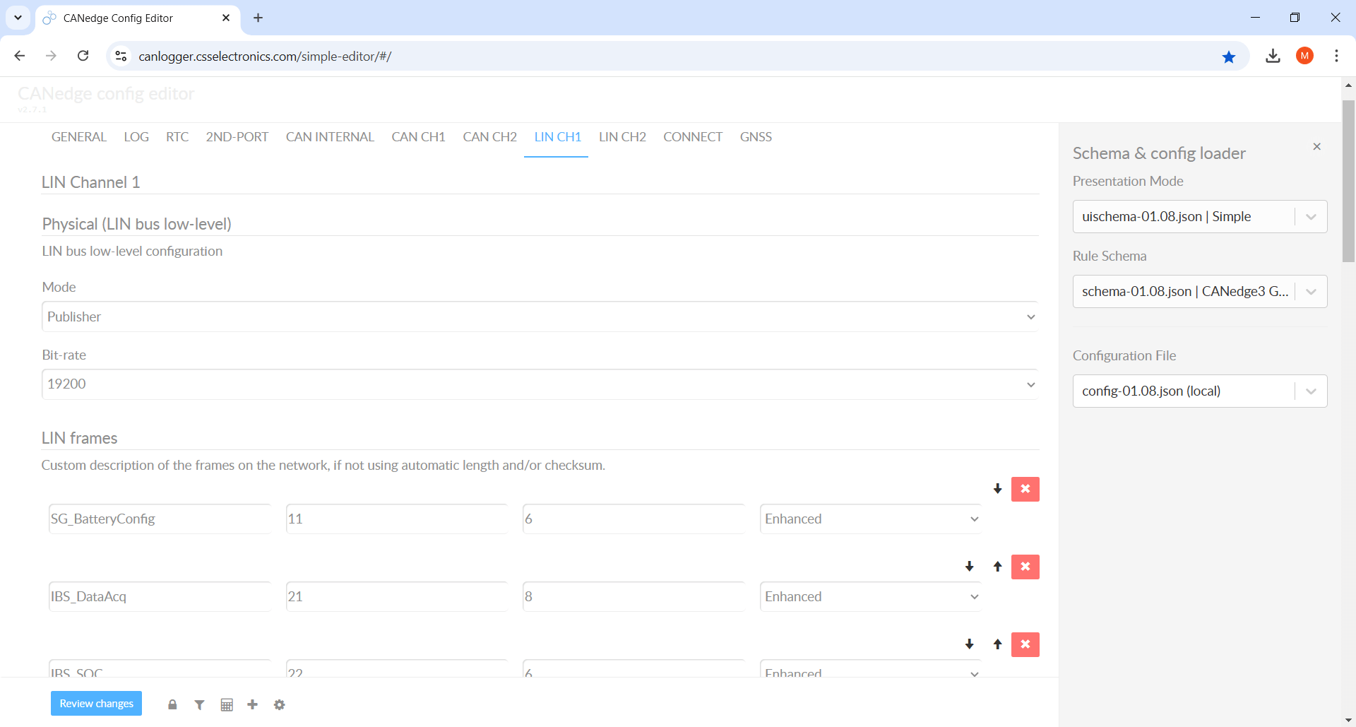The height and width of the screenshot is (727, 1356).
Task: Edit the frame ID field containing 21
Action: 396,596
